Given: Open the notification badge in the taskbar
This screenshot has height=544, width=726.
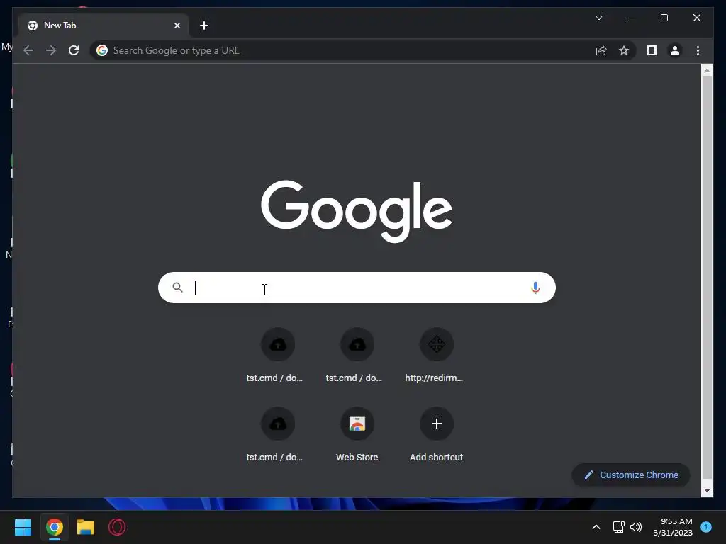Looking at the screenshot, I should (x=706, y=527).
